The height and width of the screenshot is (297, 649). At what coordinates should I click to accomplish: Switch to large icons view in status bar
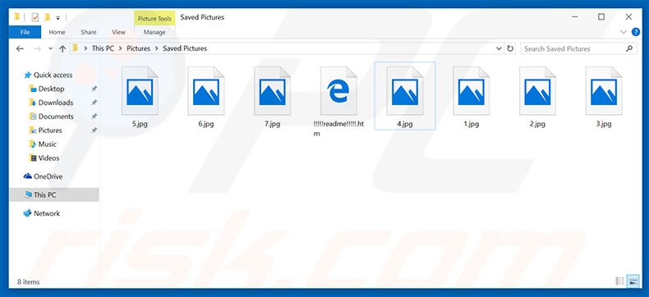point(633,281)
